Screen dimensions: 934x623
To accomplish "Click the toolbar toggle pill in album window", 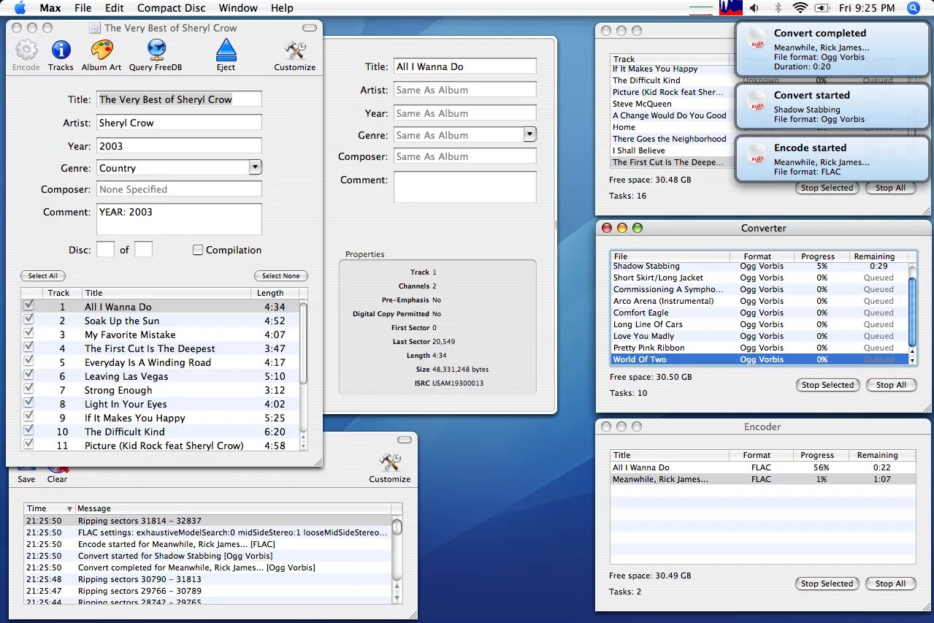I will pos(310,28).
